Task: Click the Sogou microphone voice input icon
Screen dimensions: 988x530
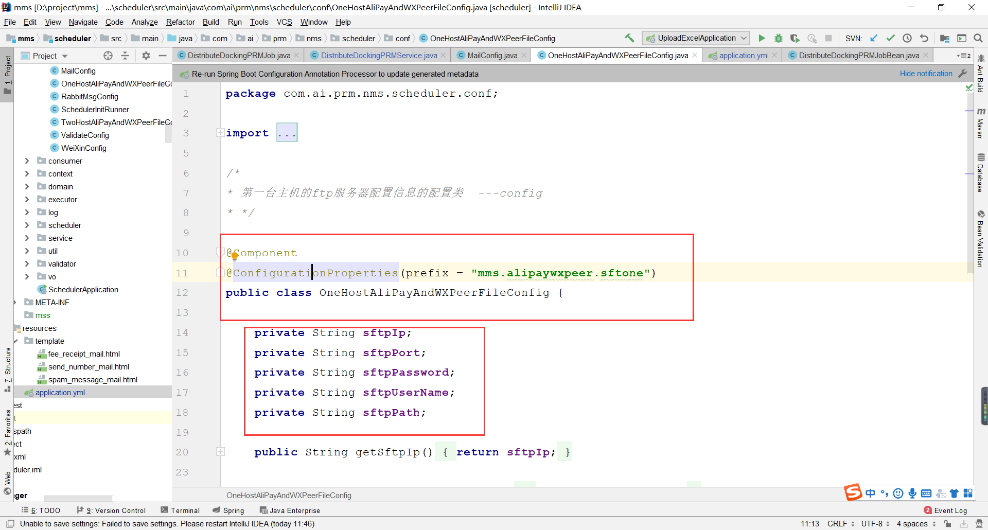Action: tap(912, 493)
